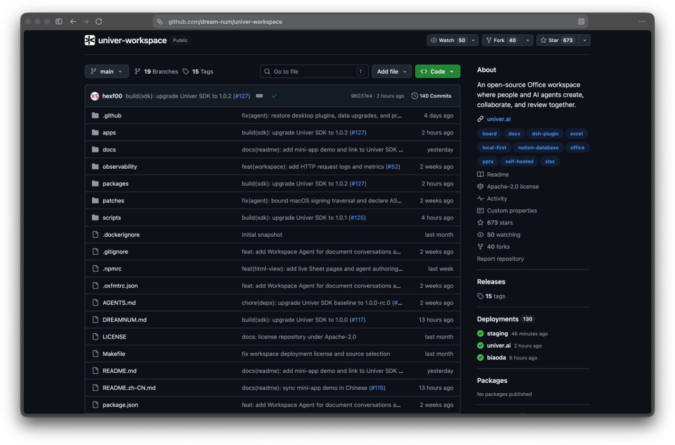This screenshot has height=445, width=675.
Task: Click the .github folder icon
Action: [x=95, y=115]
